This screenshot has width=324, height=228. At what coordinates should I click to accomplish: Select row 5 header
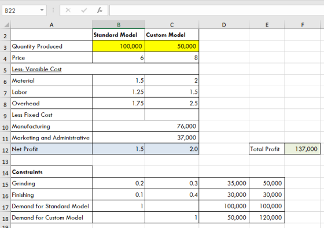[5, 70]
